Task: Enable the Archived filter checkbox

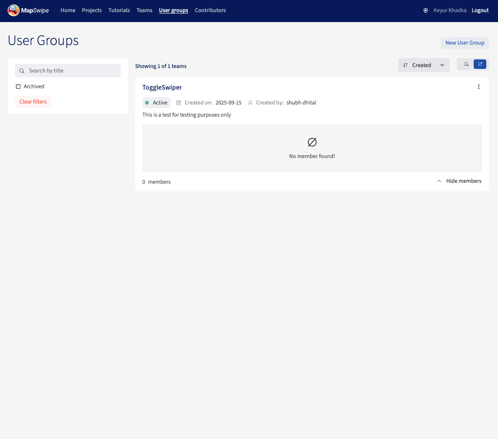Action: 18,86
